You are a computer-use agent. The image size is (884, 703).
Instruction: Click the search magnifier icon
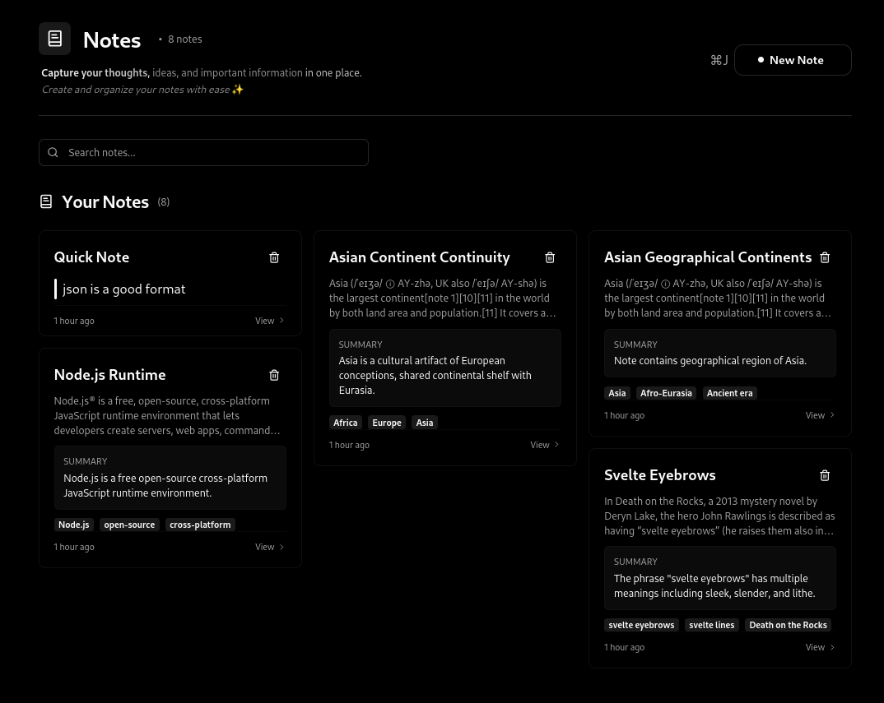pos(53,153)
